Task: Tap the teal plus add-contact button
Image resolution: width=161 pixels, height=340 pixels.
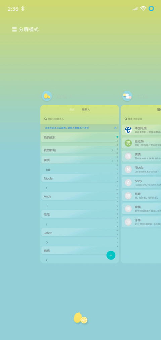Action: 111,255
